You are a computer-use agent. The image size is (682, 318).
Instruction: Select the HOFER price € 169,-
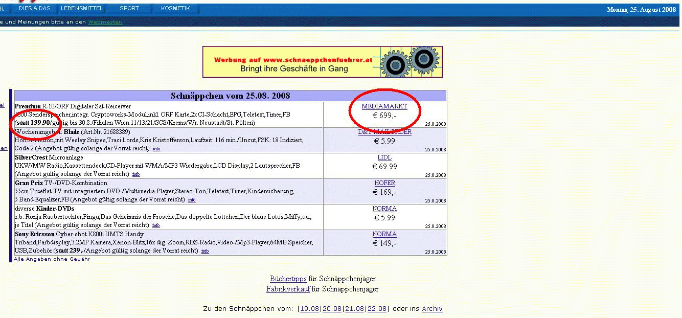(384, 192)
